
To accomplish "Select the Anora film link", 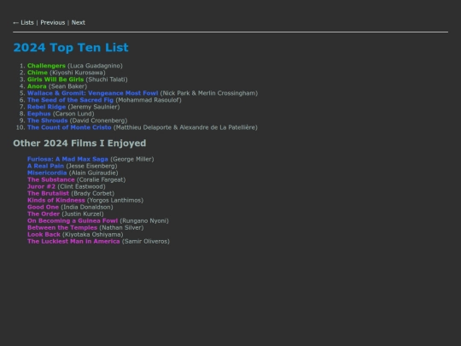I will 37,86.
